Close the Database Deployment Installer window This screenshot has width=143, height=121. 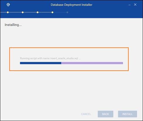point(135,5)
